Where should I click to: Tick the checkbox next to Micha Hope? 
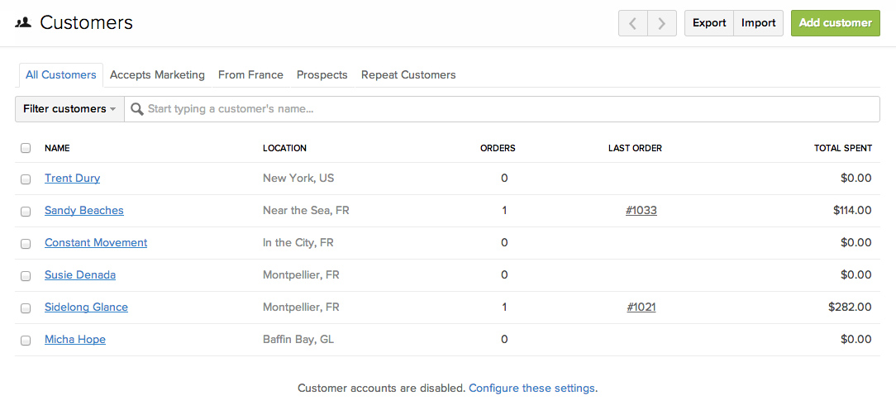click(26, 340)
